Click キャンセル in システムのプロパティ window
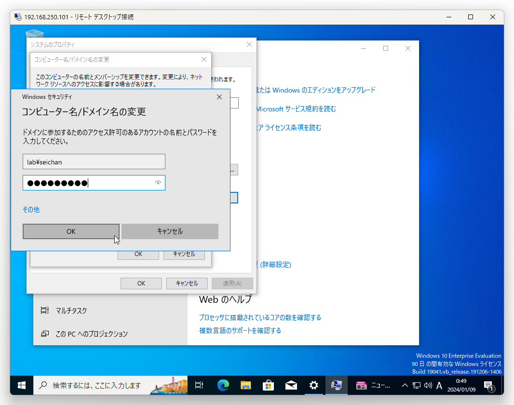This screenshot has height=405, width=514. pos(187,283)
